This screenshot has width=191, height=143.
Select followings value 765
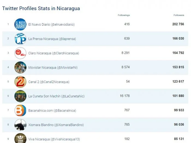click(x=127, y=124)
